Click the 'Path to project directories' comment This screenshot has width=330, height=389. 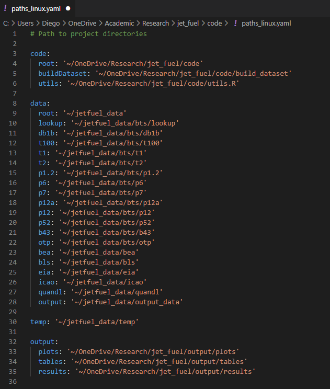click(92, 33)
